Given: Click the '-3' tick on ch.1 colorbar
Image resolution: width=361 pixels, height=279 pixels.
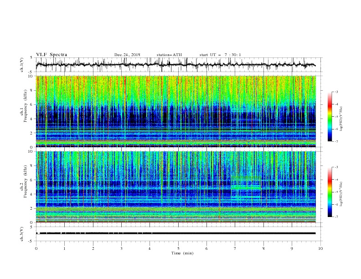Looking at the screenshot, I should [336, 92].
